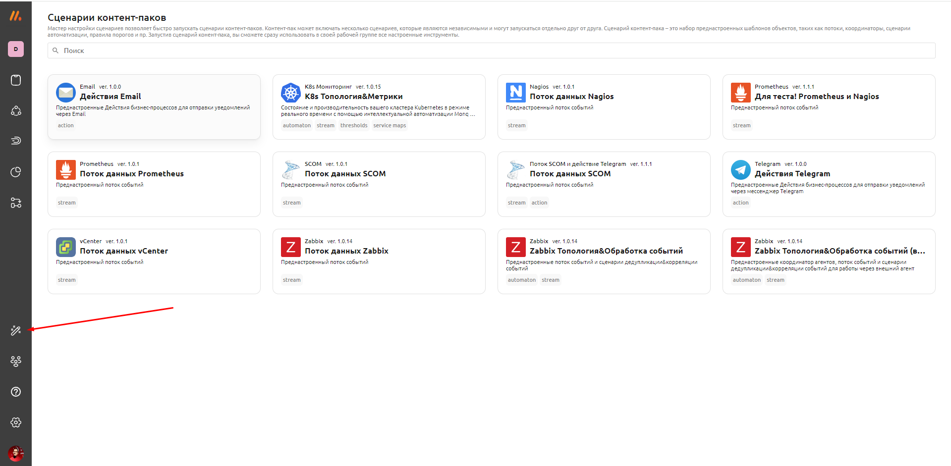This screenshot has width=951, height=466.
Task: Click the Для теста! Prometheus и Nagios title
Action: (x=816, y=97)
